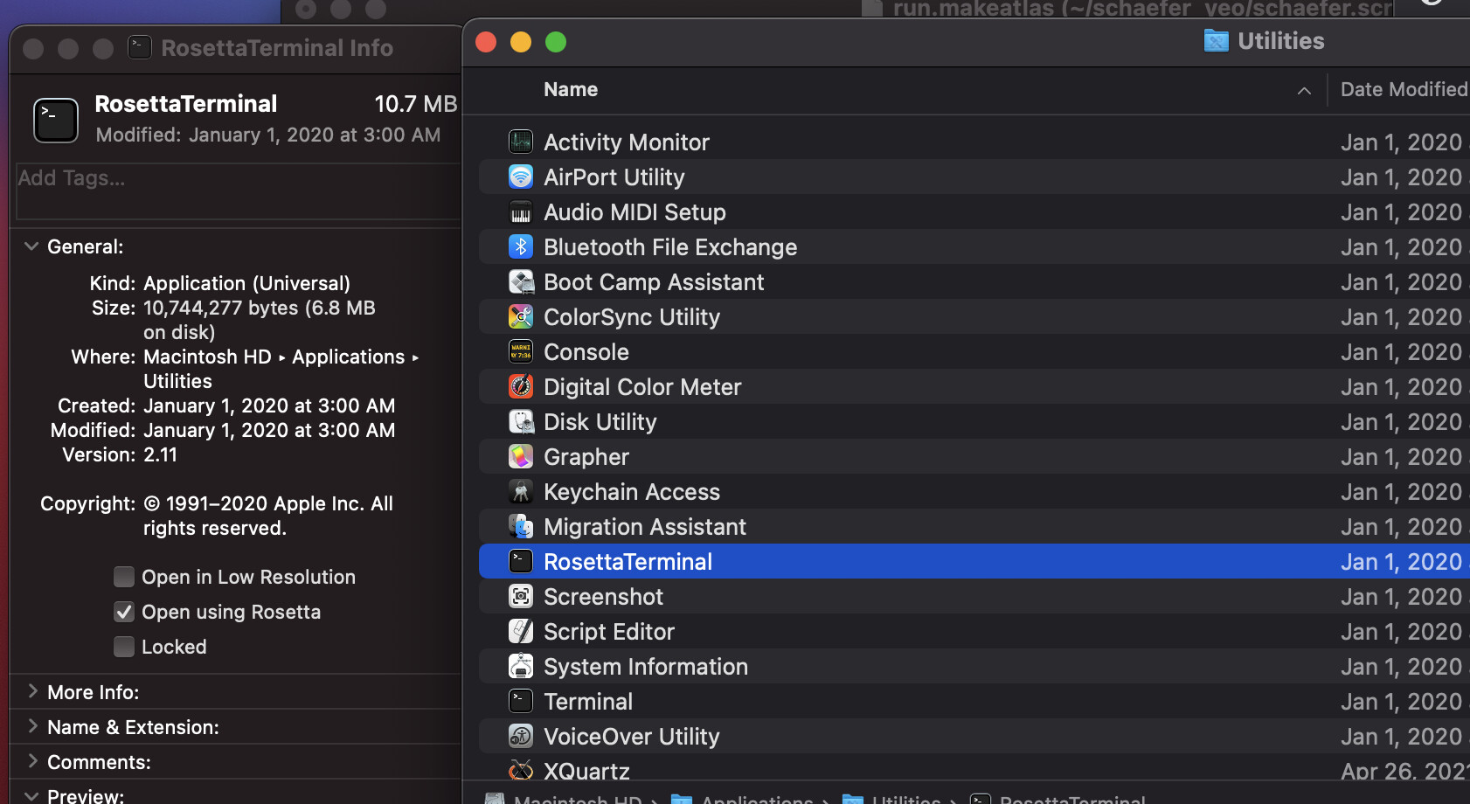
Task: Click the Screenshot app icon
Action: 521,596
